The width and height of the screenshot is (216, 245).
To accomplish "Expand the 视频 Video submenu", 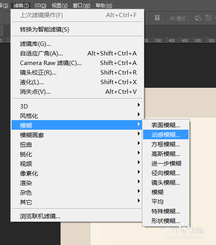I will (77, 164).
